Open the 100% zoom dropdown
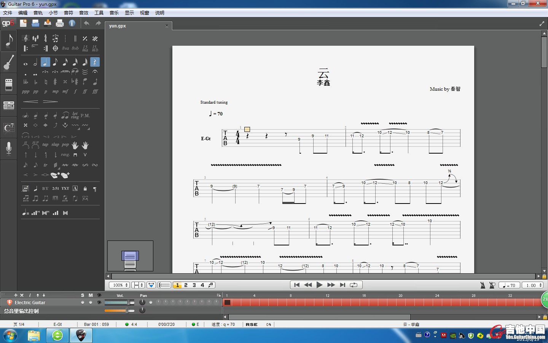548x343 pixels. click(x=119, y=285)
